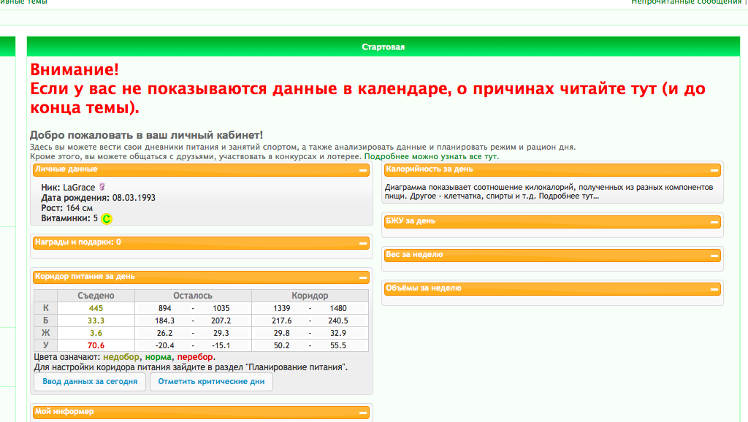Click the eaten fat value 3.6
Screen dimensions: 748x422
click(x=96, y=333)
